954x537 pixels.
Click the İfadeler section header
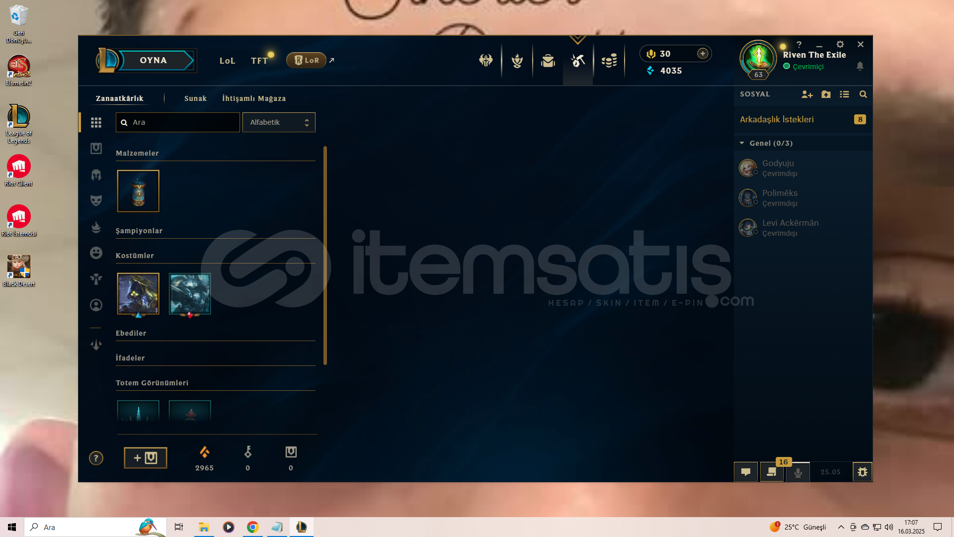(x=130, y=358)
